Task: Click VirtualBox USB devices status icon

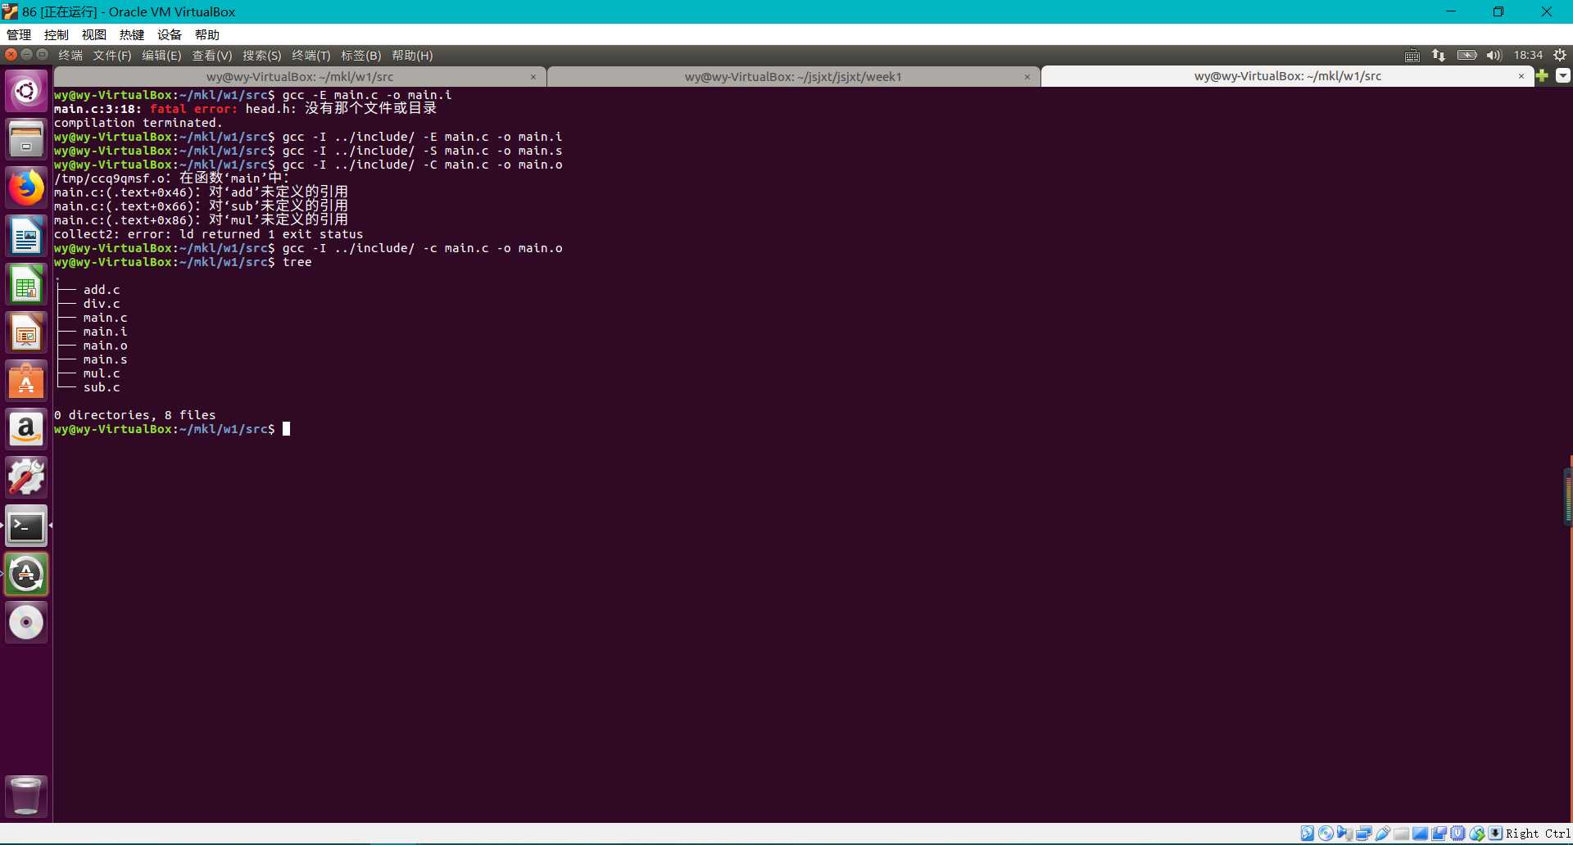Action: 1383,834
